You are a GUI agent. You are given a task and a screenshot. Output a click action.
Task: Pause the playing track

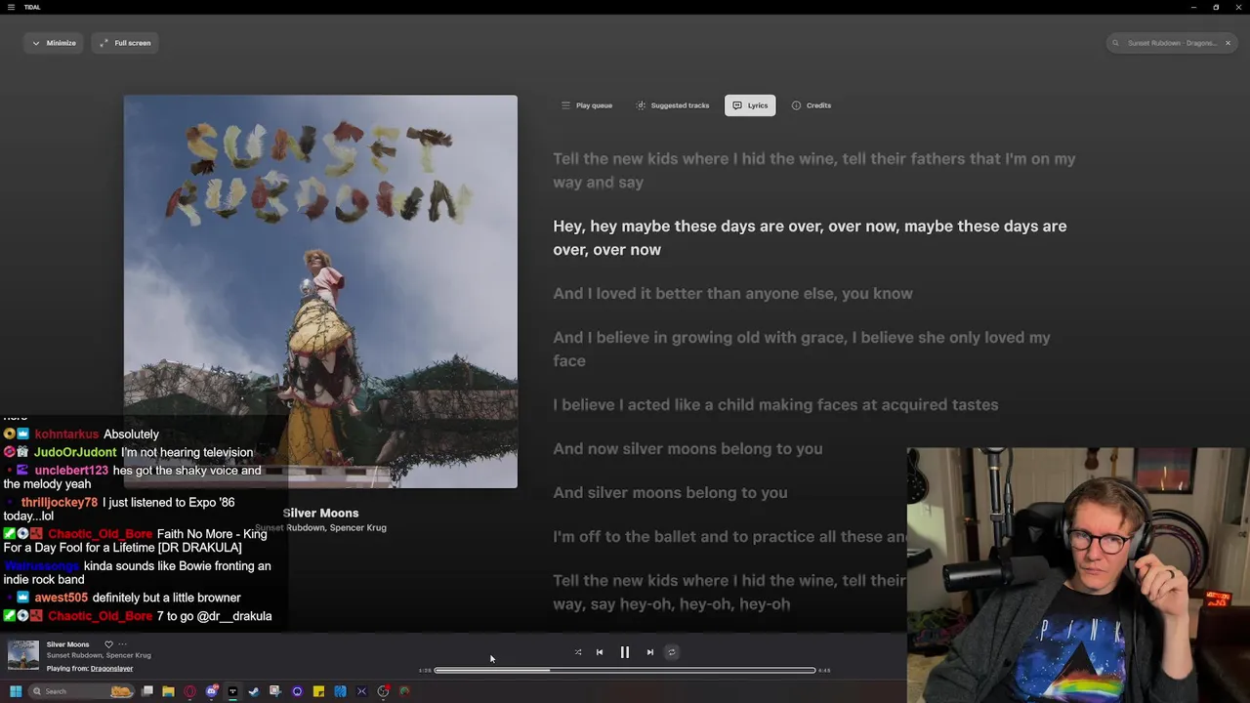(625, 652)
